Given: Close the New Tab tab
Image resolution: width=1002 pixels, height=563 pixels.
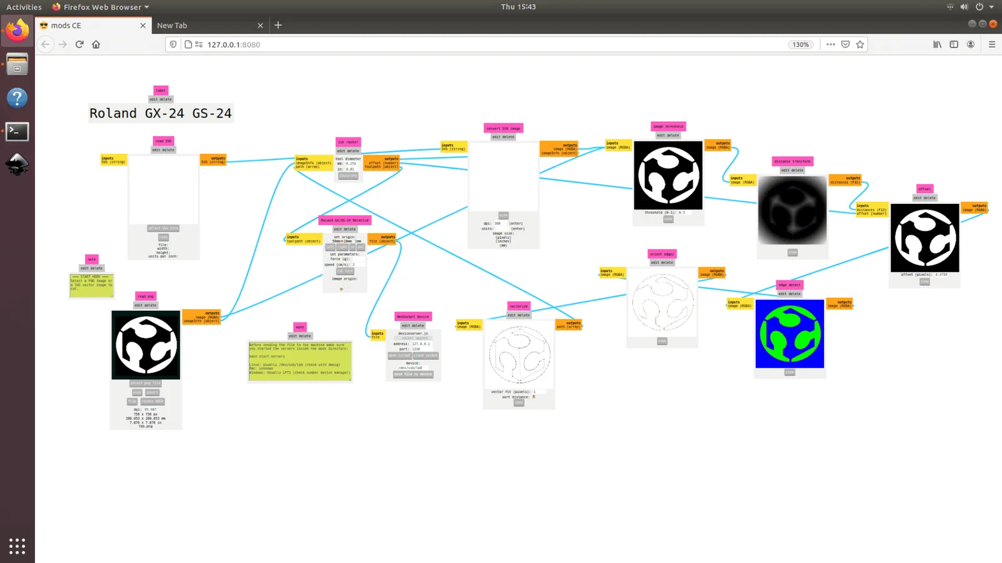Looking at the screenshot, I should (x=261, y=26).
